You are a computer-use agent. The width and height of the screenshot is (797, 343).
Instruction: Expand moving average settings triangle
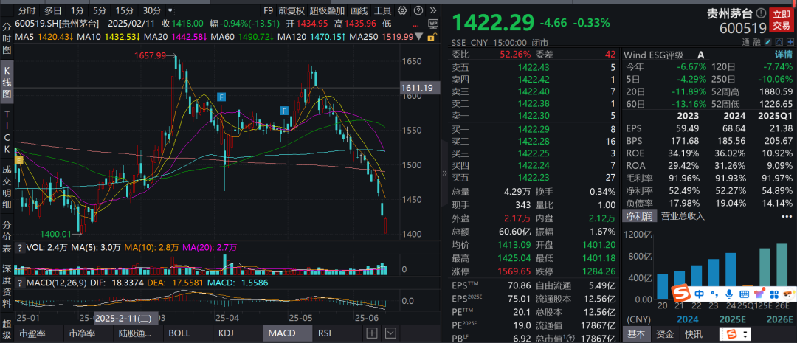pyautogui.click(x=419, y=37)
